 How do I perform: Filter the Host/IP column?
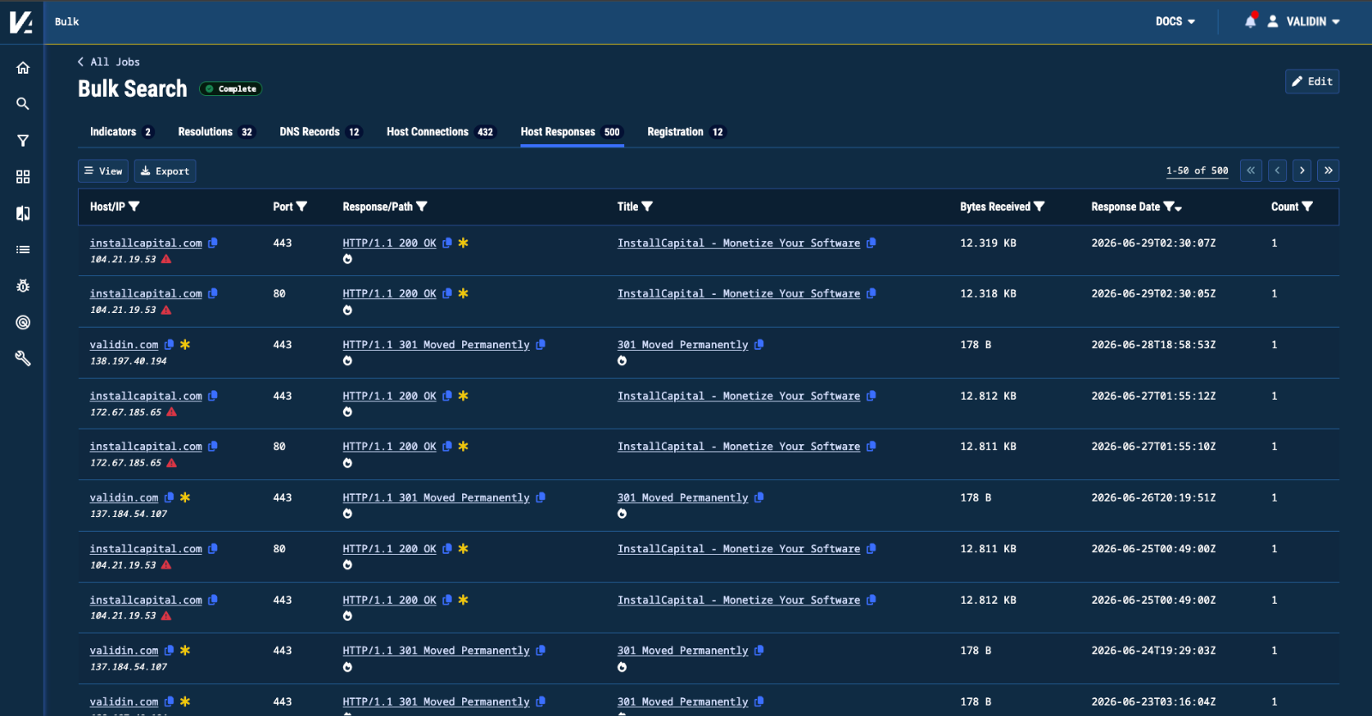[134, 207]
